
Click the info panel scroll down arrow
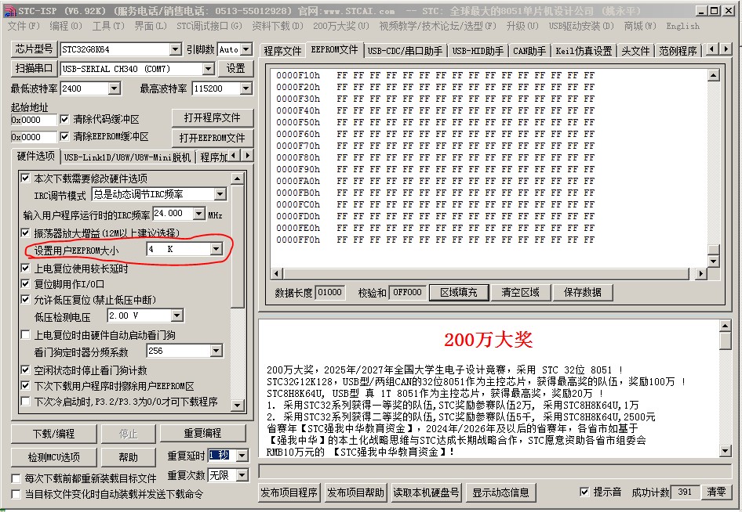[725, 451]
